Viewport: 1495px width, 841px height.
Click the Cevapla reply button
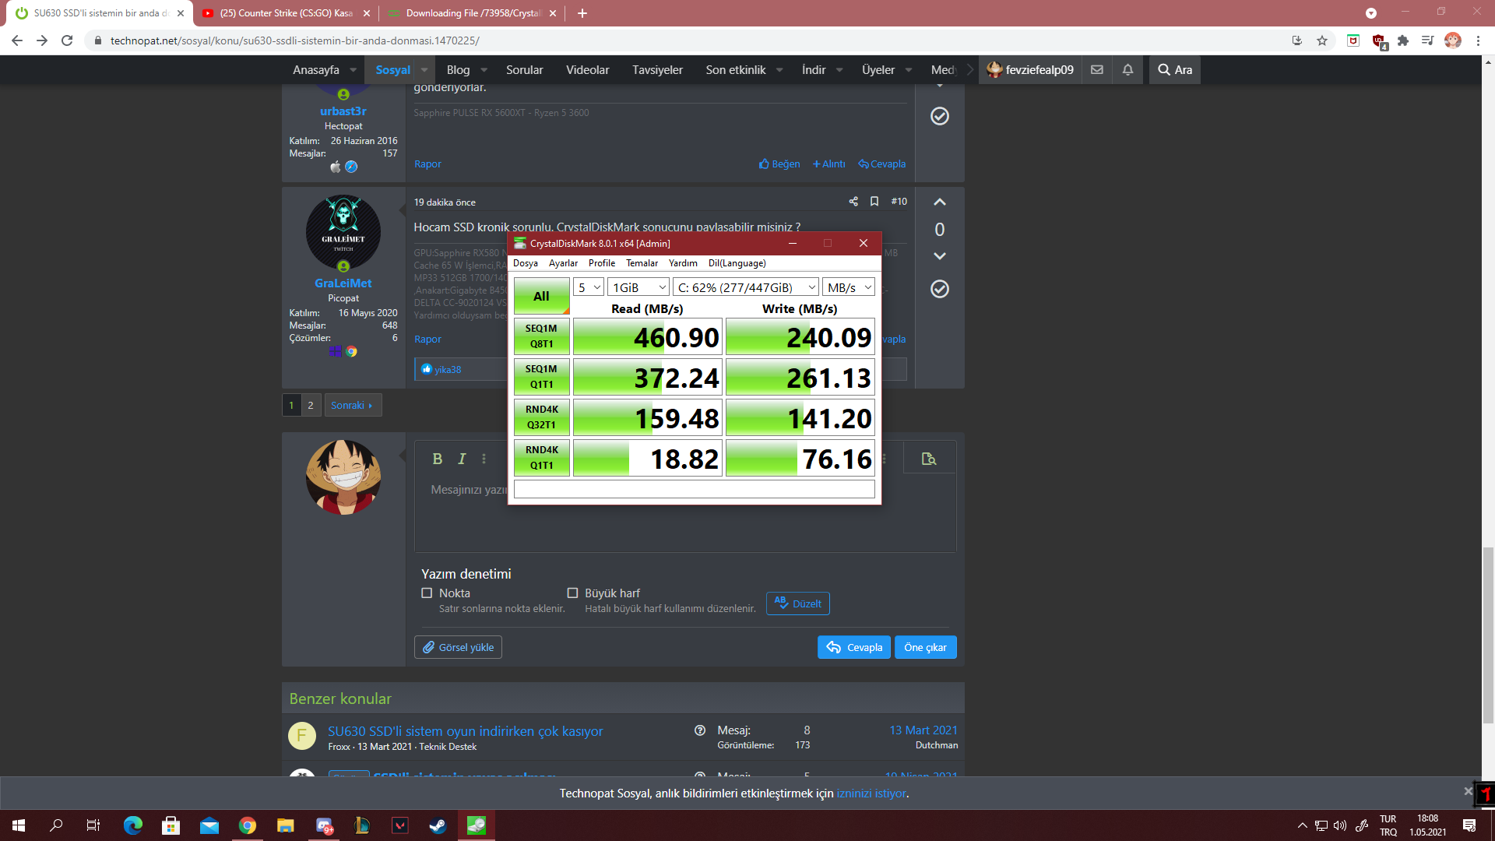coord(854,647)
